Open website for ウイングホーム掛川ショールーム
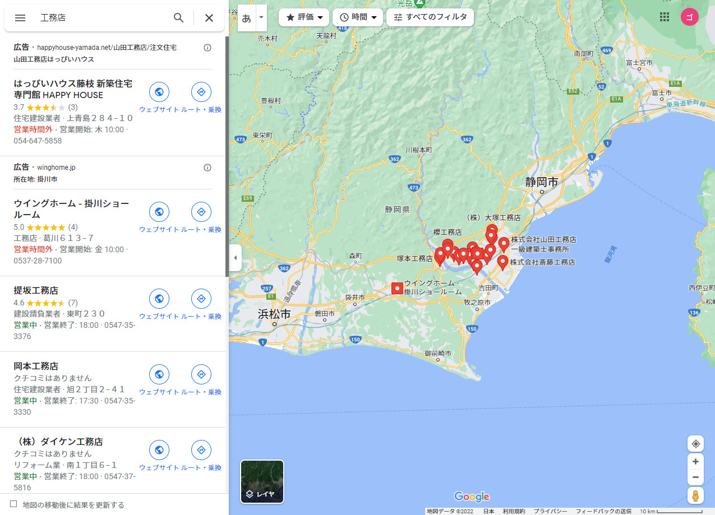The height and width of the screenshot is (515, 715). tap(159, 212)
